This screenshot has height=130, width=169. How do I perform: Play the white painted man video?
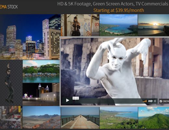pos(68,100)
